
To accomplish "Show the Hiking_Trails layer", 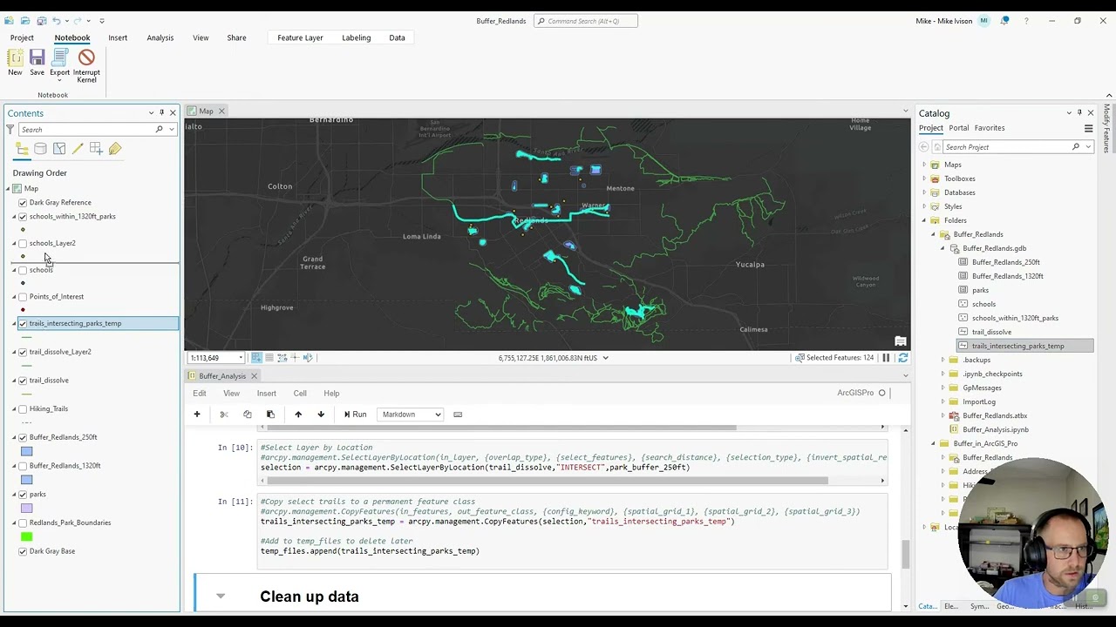I will click(x=23, y=409).
